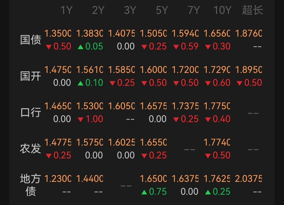284x205 pixels.
Task: Click 农发 10Y yield 1.7740
Action: coord(217,142)
